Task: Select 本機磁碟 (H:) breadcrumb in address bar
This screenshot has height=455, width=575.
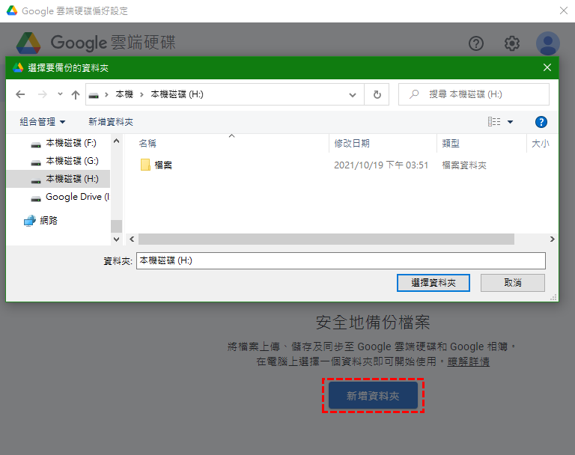Action: [177, 94]
